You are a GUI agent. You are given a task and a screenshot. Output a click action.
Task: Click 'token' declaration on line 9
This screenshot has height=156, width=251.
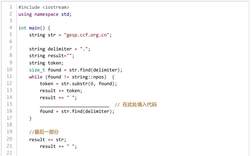pos(55,63)
